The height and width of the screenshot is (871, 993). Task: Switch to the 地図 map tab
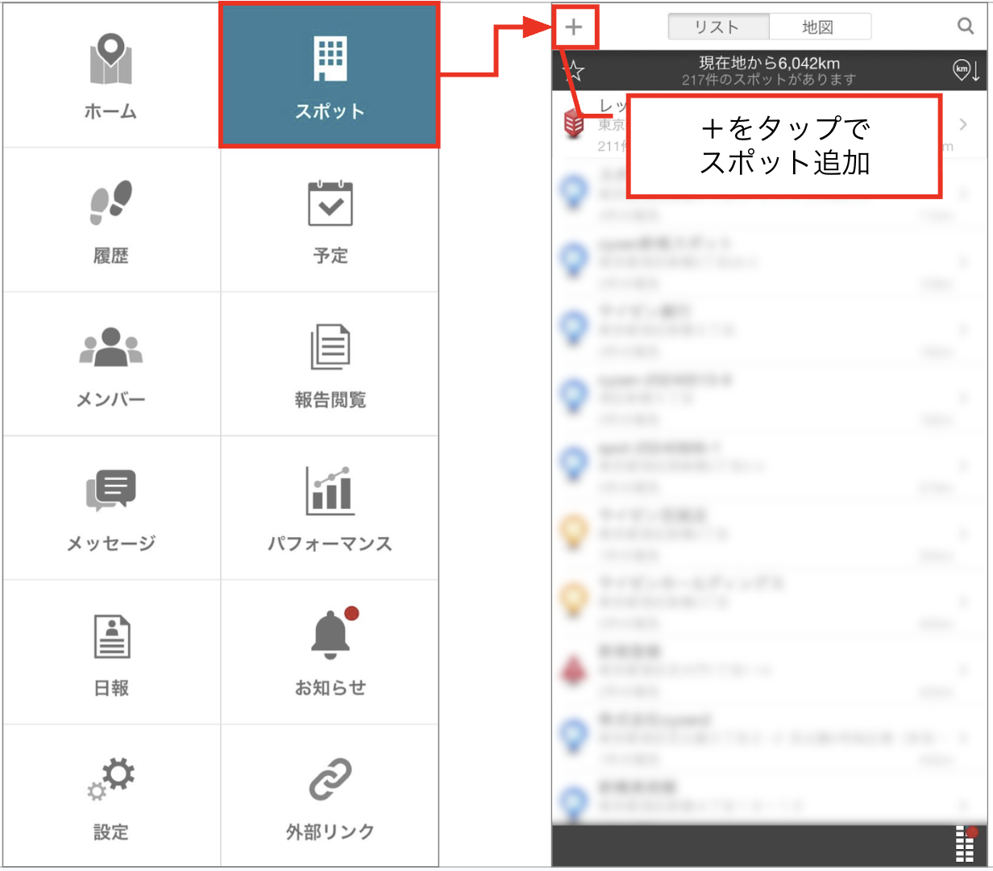click(819, 27)
